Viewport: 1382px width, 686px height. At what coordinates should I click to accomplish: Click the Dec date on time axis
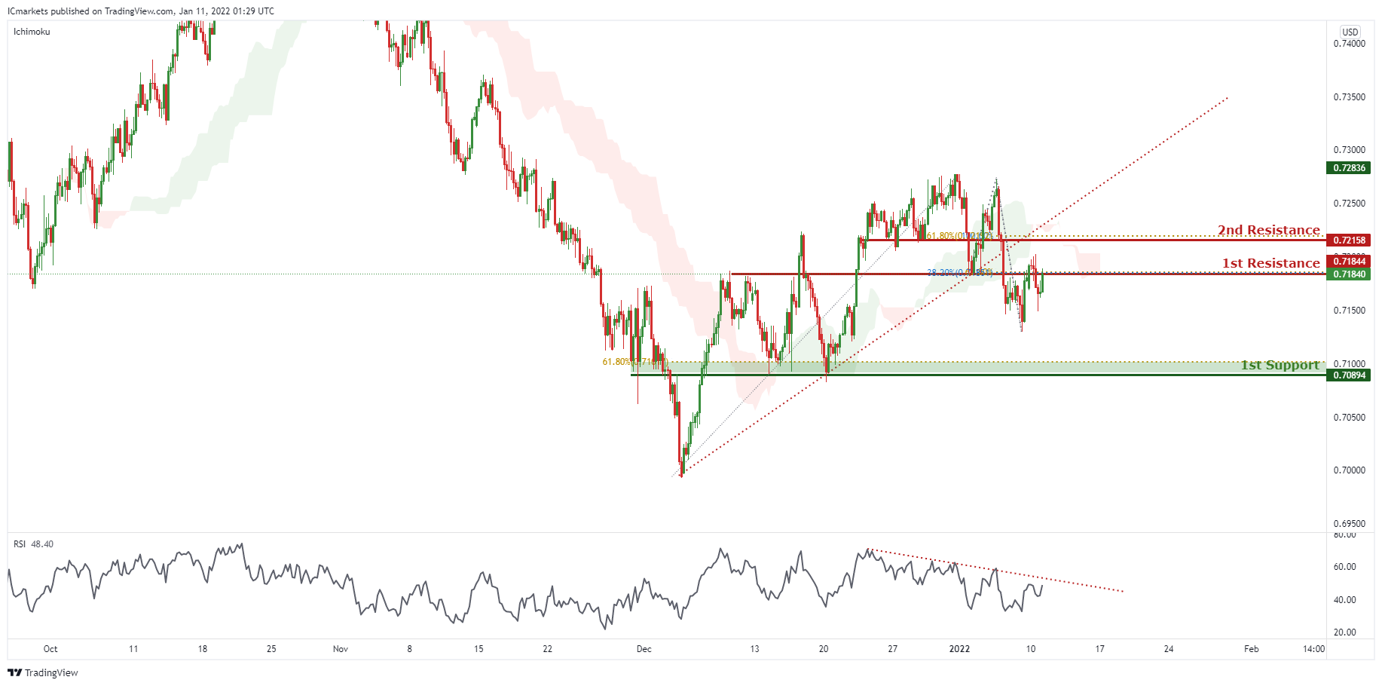(644, 649)
